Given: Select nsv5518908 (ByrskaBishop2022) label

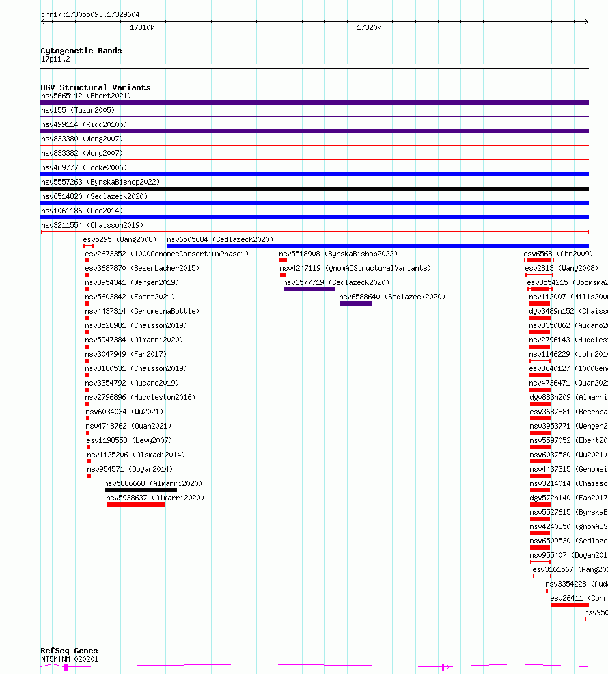Looking at the screenshot, I should pos(338,254).
